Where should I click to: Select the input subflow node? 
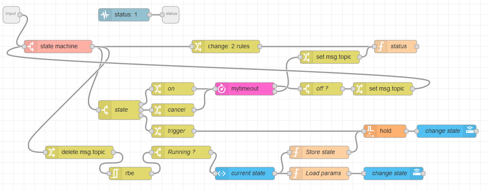click(11, 15)
